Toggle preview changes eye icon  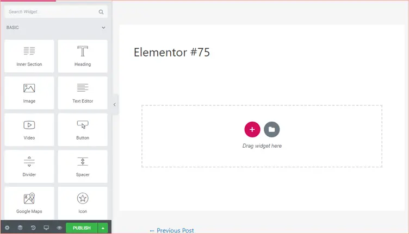pos(59,228)
